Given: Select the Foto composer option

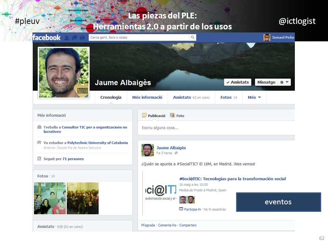Looking at the screenshot, I should [177, 115].
